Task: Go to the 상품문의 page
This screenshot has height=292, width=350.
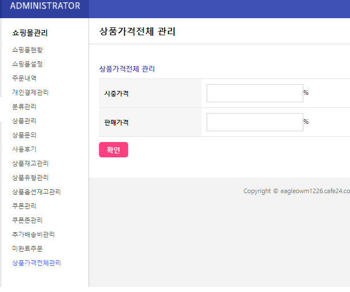Action: (24, 135)
